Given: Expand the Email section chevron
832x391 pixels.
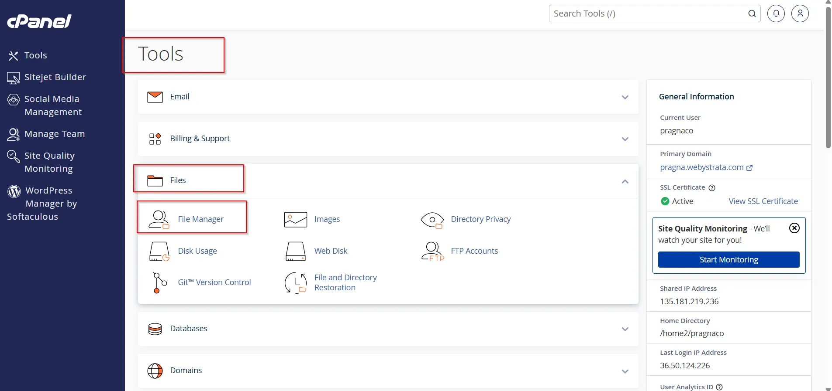Looking at the screenshot, I should point(625,97).
